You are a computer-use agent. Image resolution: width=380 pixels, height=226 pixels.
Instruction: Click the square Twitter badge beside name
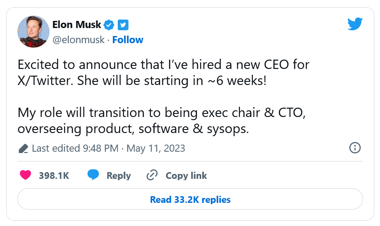(x=123, y=24)
